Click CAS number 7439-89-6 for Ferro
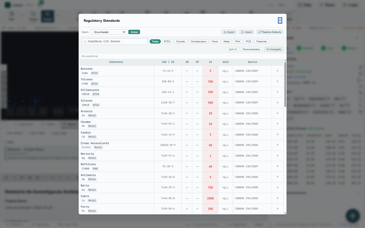The height and width of the screenshot is (228, 365). coord(168,209)
